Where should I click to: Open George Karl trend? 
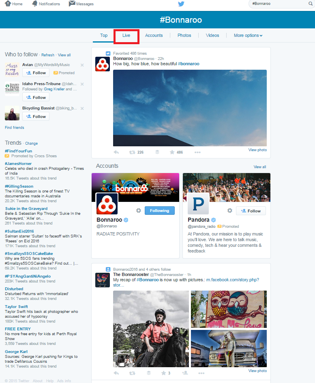coord(16,351)
